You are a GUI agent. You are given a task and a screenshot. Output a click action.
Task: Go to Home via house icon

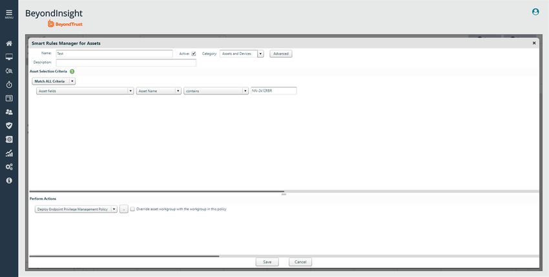pos(9,43)
